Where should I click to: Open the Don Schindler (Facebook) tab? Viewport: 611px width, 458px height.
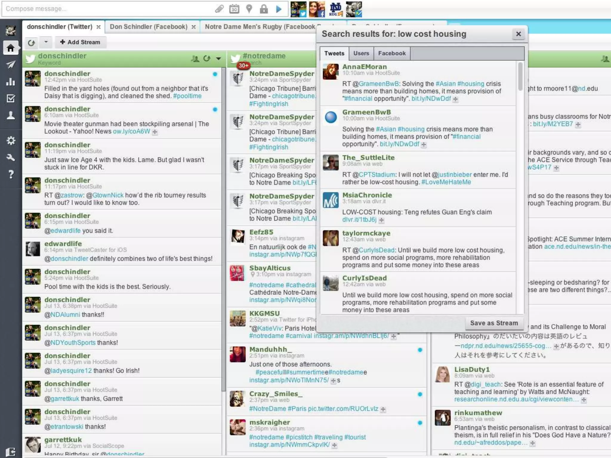(149, 27)
